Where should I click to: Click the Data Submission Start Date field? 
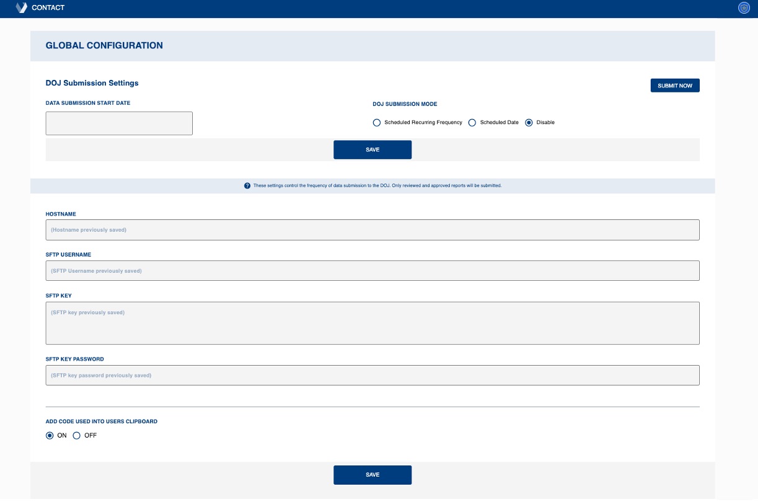tap(118, 123)
